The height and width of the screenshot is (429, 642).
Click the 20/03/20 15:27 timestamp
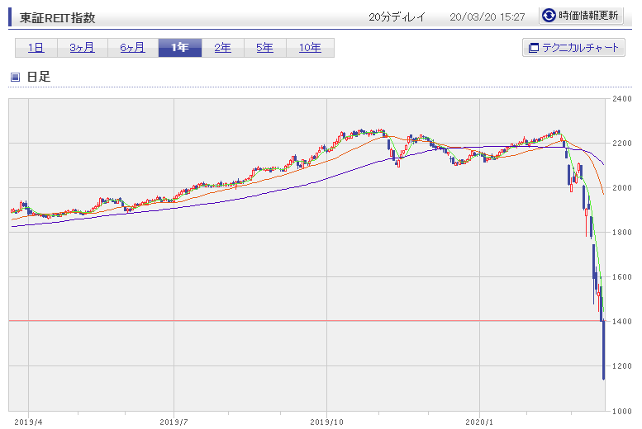coord(487,17)
